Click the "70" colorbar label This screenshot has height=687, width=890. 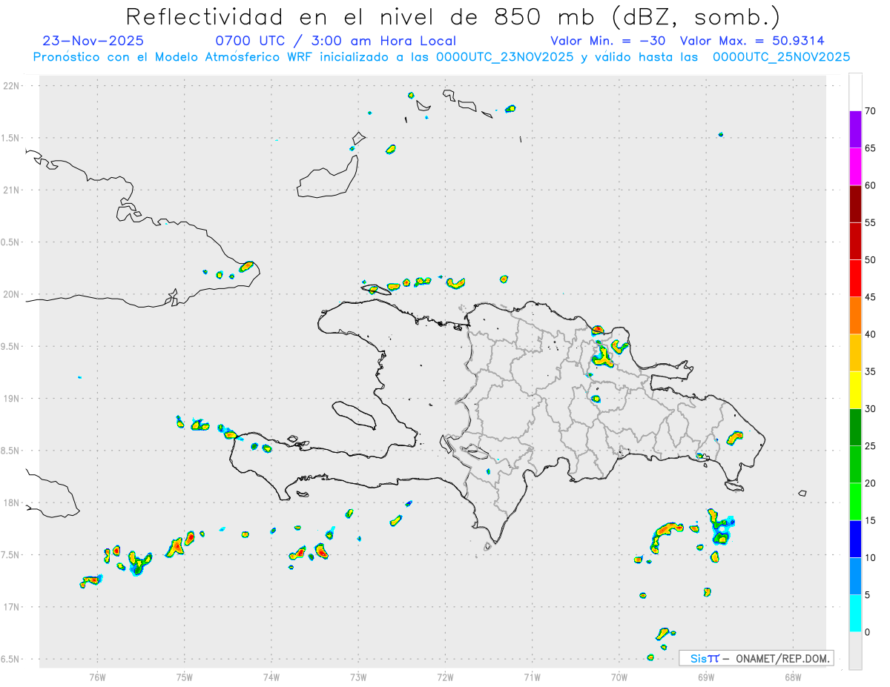point(870,111)
